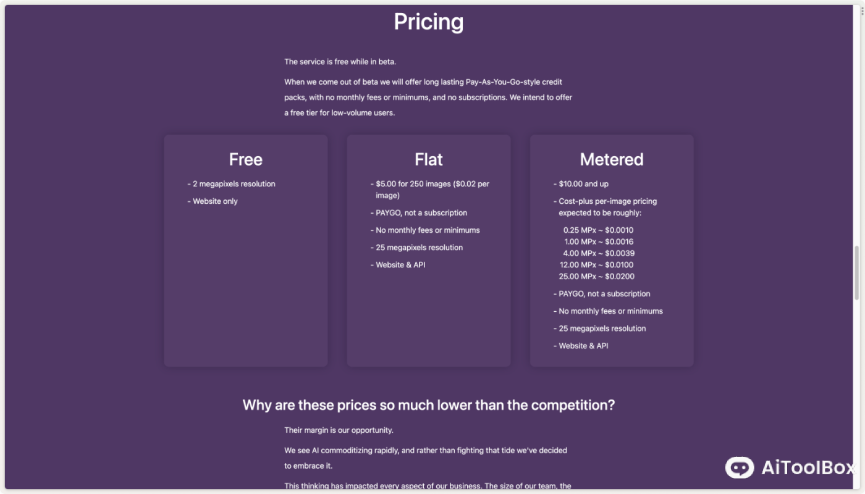Click the AiToolBox robot face logo icon
The width and height of the screenshot is (865, 494).
(x=739, y=467)
